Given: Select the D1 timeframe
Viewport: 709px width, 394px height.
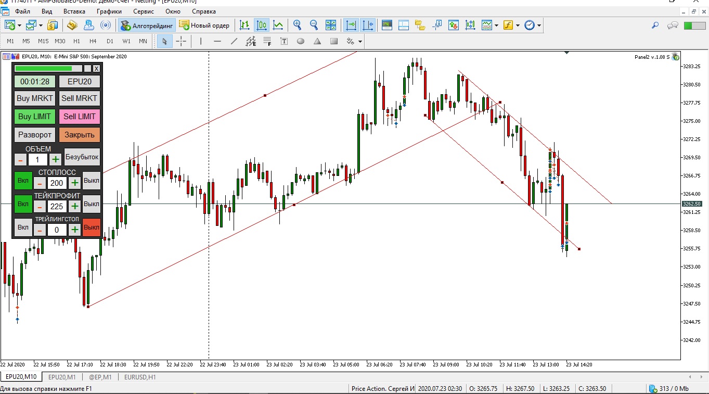Looking at the screenshot, I should (110, 41).
